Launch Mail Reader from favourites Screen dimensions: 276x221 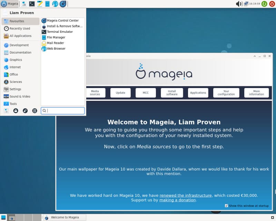click(x=63, y=43)
